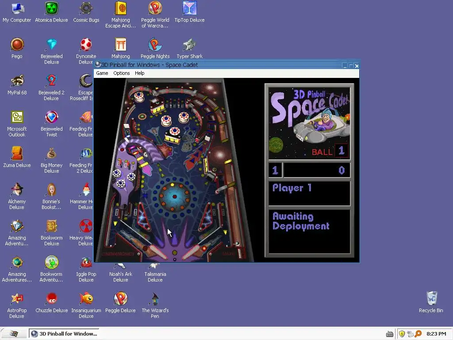This screenshot has width=453, height=340.
Task: Select the Cosmic Bugs desktop icon
Action: coord(86,12)
